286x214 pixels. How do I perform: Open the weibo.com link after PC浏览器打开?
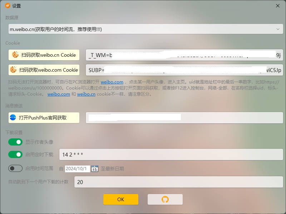point(112,82)
